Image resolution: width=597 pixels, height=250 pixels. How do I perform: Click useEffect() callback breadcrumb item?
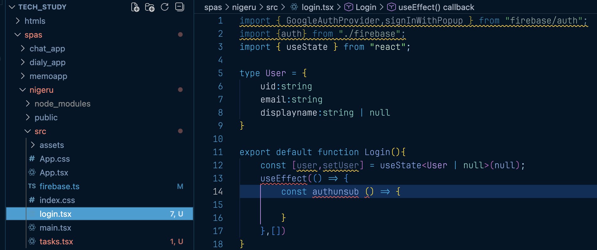(x=436, y=7)
